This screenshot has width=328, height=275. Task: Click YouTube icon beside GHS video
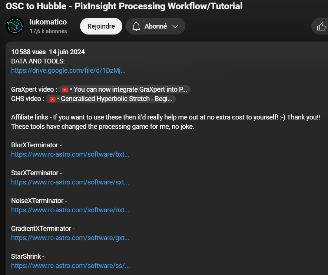(52, 99)
